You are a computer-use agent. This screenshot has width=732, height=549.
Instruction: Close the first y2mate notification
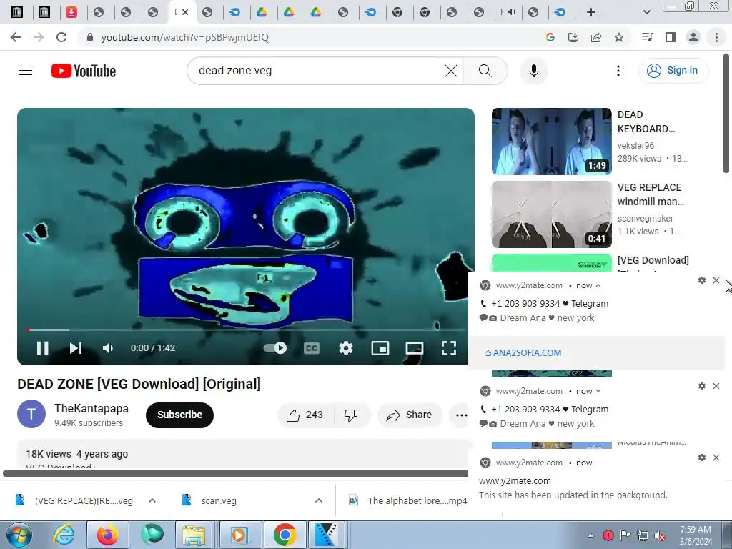pos(716,280)
